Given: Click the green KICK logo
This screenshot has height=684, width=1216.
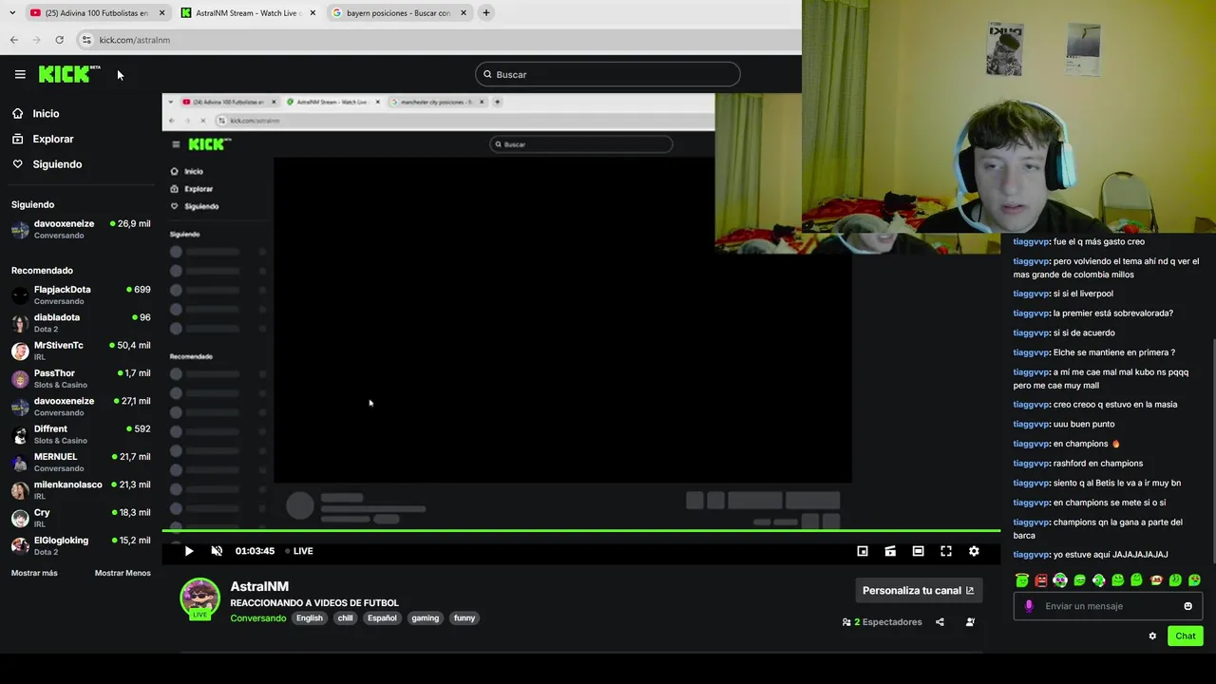Looking at the screenshot, I should [x=68, y=74].
